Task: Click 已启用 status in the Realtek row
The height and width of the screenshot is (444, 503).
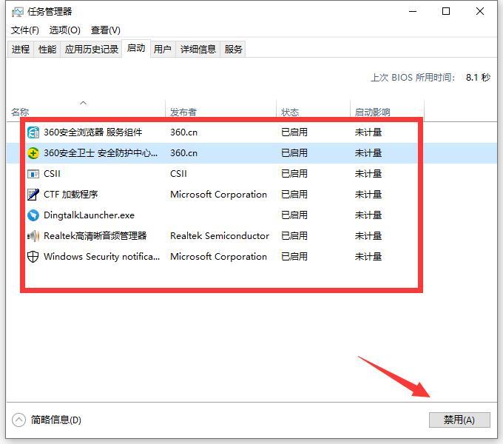Action: coord(294,236)
